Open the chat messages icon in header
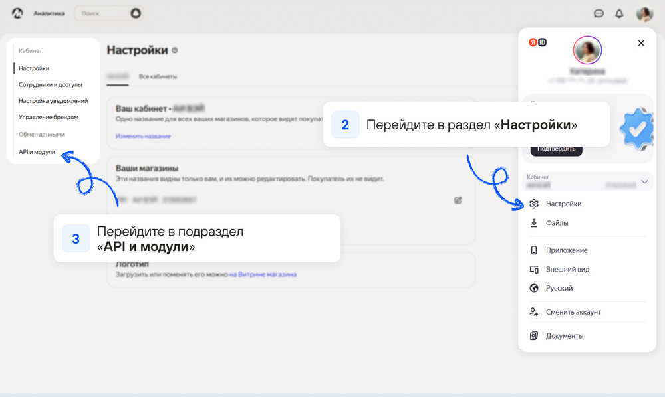This screenshot has width=665, height=397. [x=598, y=13]
